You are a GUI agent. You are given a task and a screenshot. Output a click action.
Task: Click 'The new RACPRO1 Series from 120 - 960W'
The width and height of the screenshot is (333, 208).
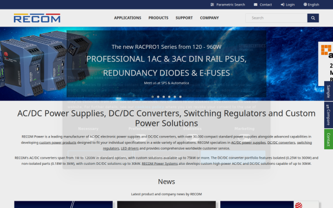pos(167,47)
